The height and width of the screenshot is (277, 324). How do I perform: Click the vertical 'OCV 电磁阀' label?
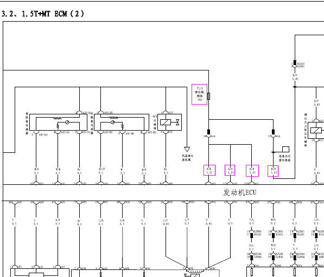coord(155,123)
